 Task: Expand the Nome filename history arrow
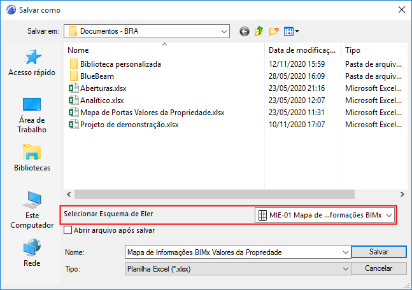pos(346,252)
